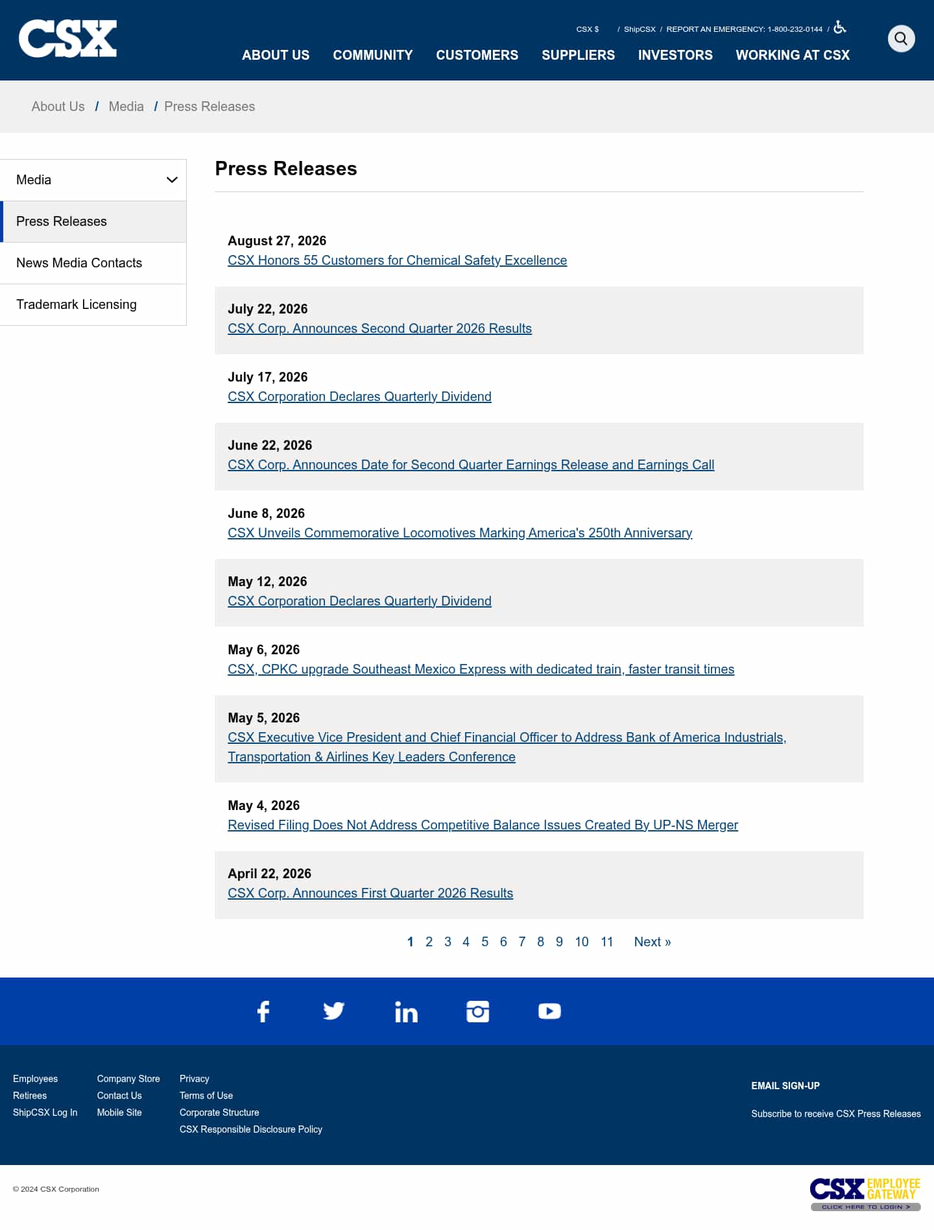This screenshot has height=1230, width=934.
Task: Click the CSX $ stock link
Action: click(x=588, y=29)
